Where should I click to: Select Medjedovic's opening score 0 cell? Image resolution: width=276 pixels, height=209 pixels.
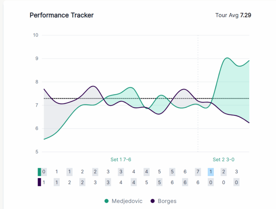coord(44,172)
